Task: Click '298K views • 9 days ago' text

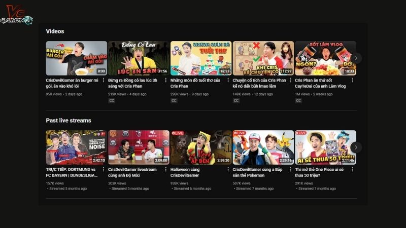Action: (189, 94)
